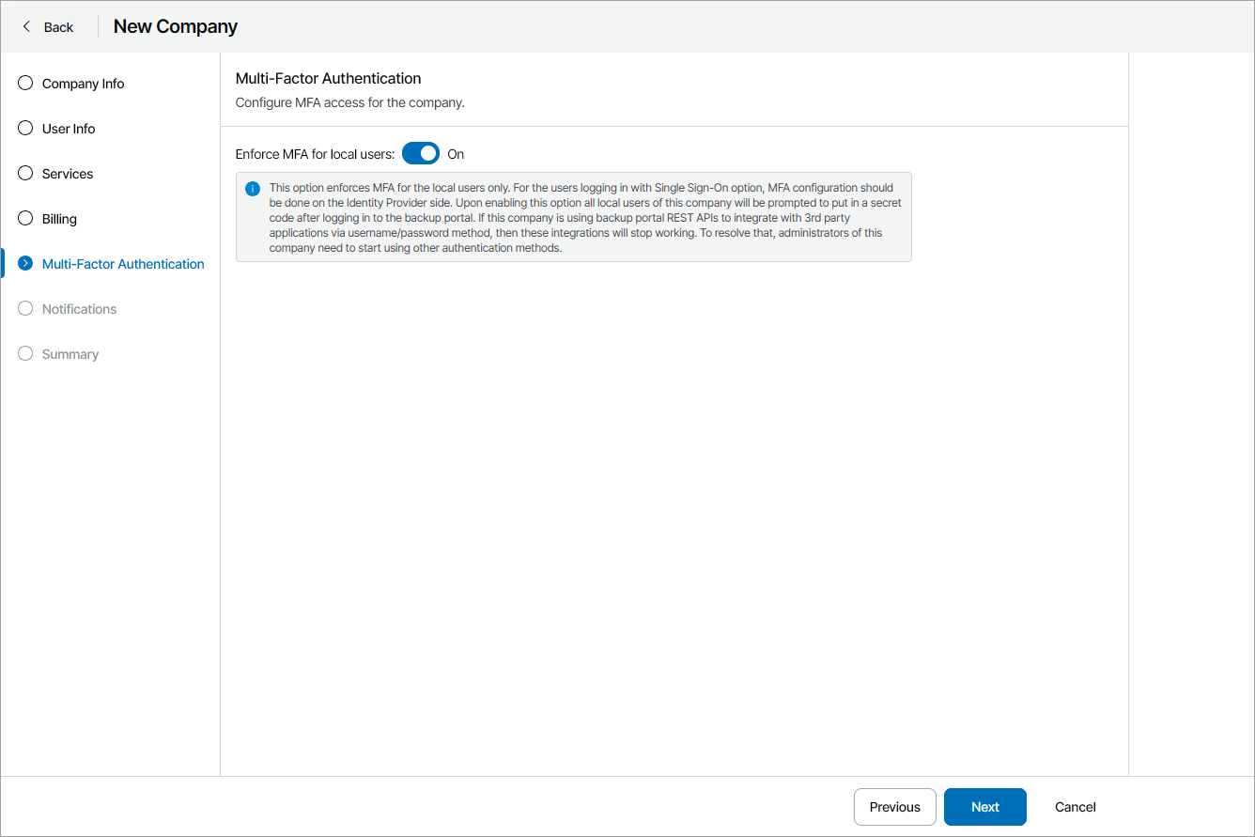
Task: Click the New Company page title
Action: 175,26
